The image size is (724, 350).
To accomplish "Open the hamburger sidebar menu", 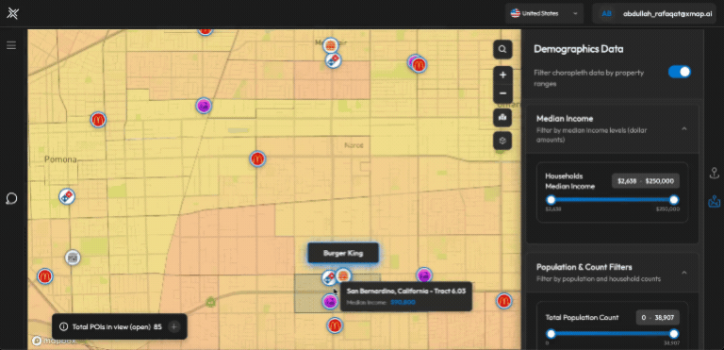I will (11, 45).
